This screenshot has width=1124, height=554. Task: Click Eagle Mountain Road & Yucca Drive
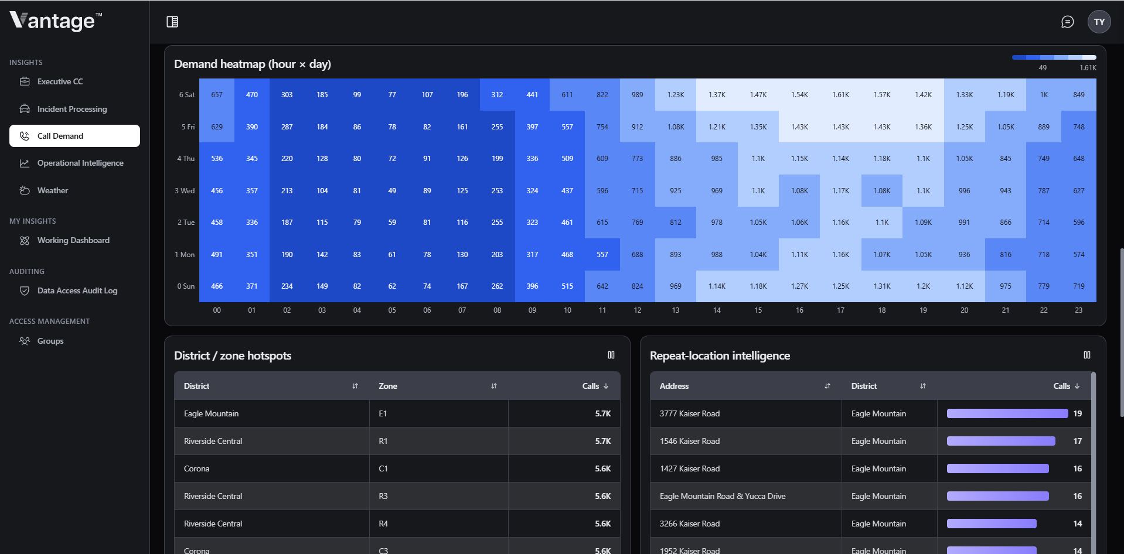(723, 496)
